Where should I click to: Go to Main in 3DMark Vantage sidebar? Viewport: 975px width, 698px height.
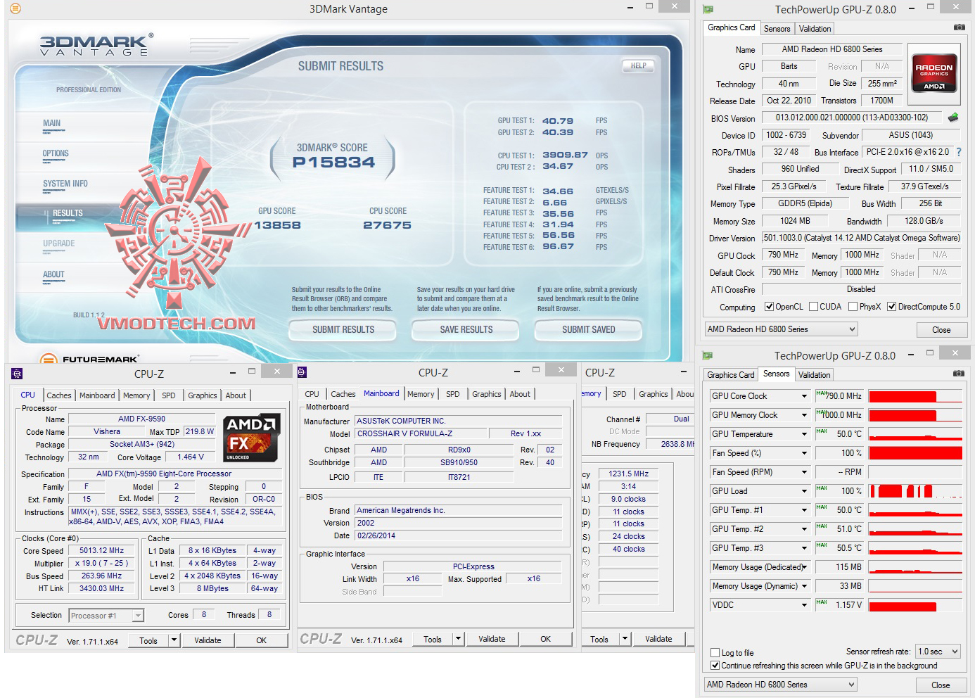pyautogui.click(x=52, y=123)
